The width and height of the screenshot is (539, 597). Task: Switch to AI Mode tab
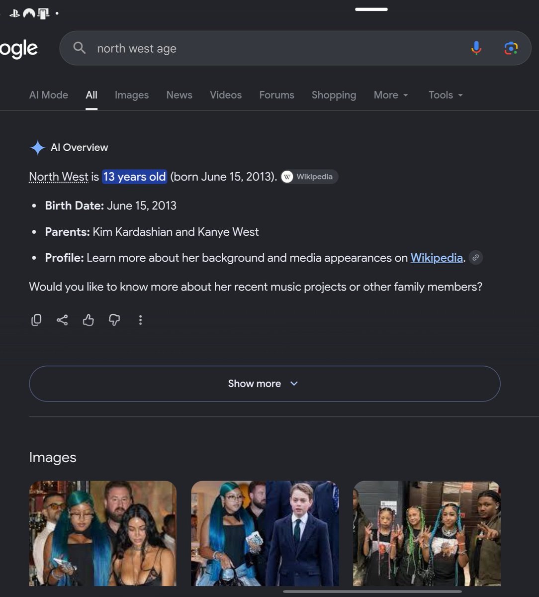pos(49,95)
